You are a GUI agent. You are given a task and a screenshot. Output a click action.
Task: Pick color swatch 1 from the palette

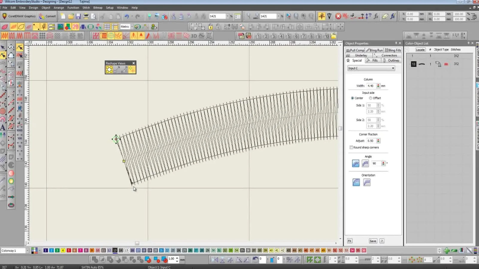pyautogui.click(x=46, y=250)
